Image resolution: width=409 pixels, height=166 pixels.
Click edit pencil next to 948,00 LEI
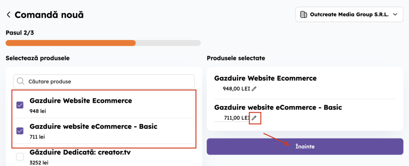[x=254, y=89]
